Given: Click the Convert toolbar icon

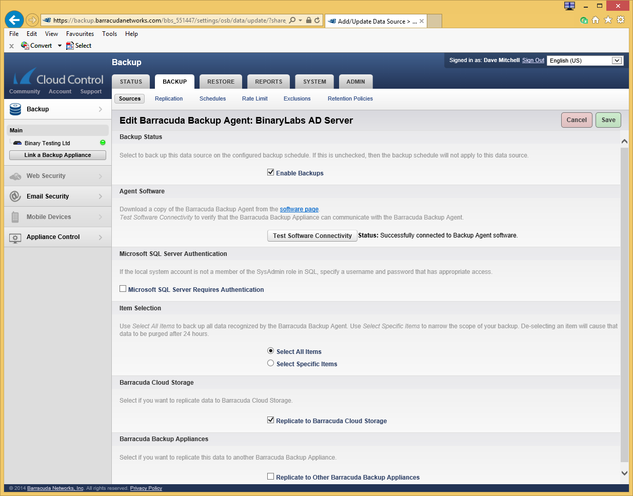Looking at the screenshot, I should [25, 46].
